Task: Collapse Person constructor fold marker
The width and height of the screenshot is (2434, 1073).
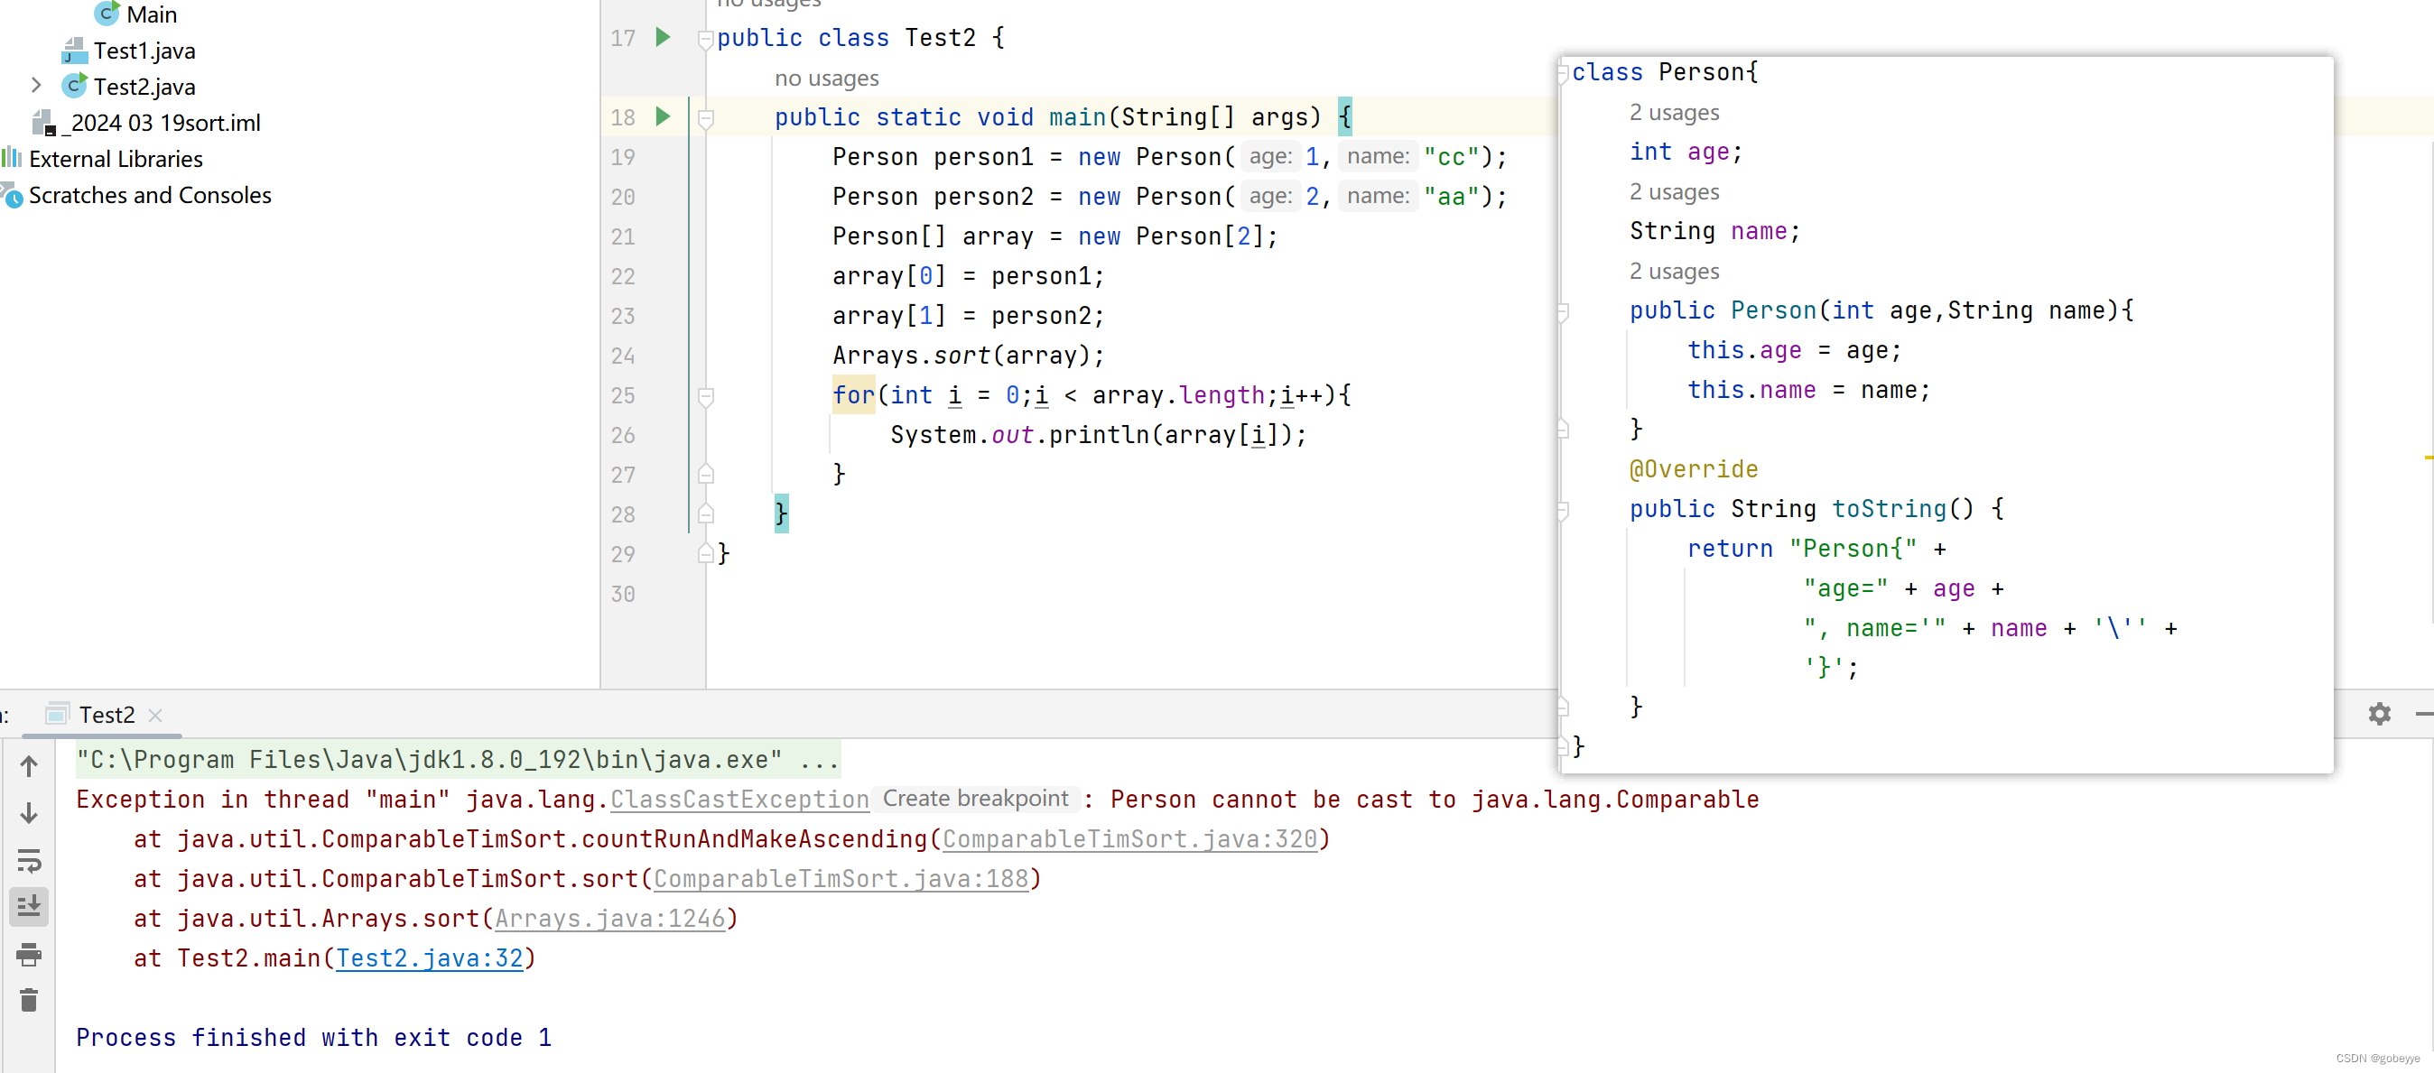Action: (1563, 310)
